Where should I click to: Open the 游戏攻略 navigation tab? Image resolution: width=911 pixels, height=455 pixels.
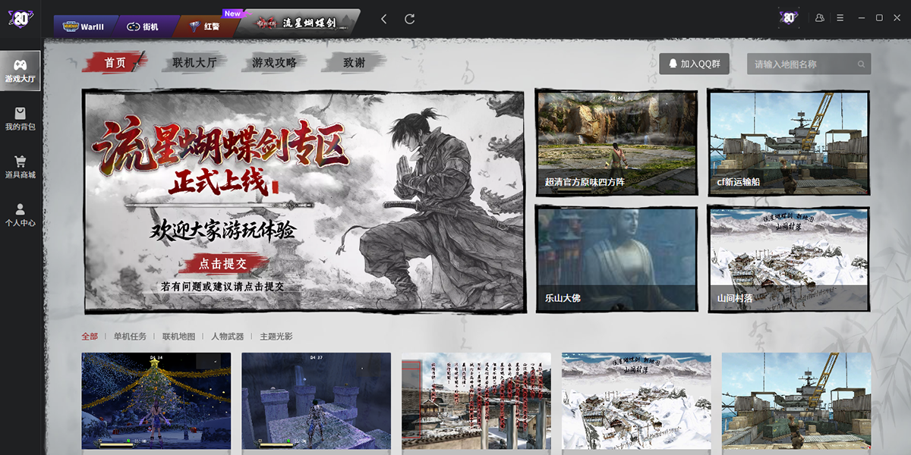click(274, 63)
